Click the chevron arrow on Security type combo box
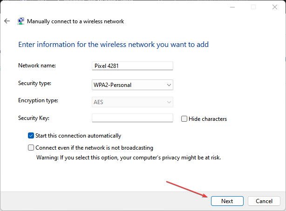Image resolution: width=286 pixels, height=211 pixels. pos(169,85)
